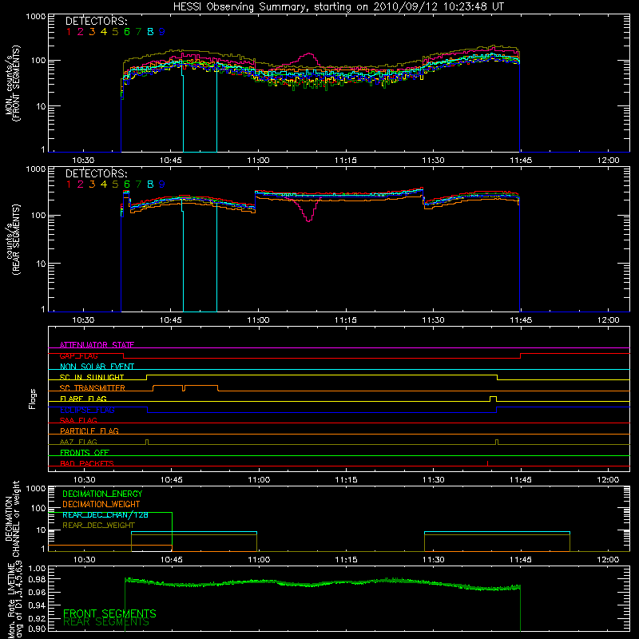The image size is (639, 639).
Task: Click the 11:30 tick label under rear segments plot
Action: tap(433, 320)
